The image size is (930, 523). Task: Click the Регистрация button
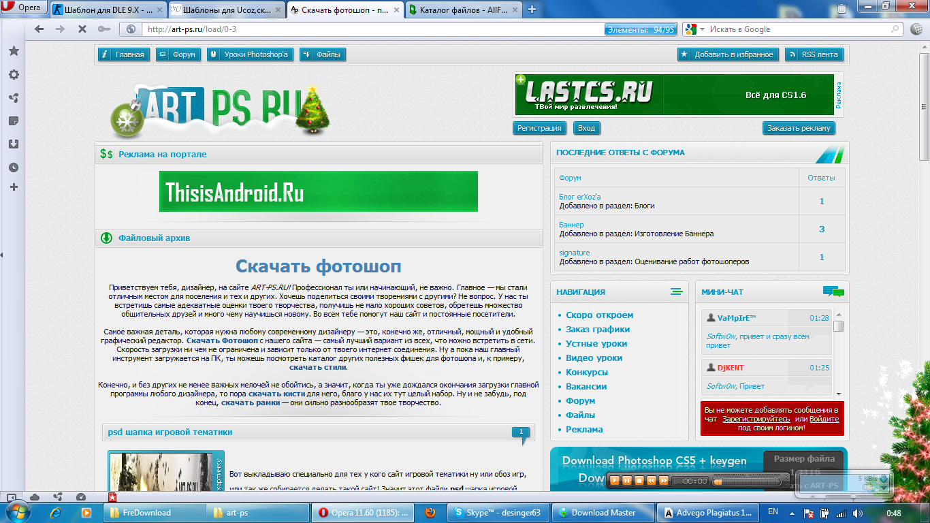tap(539, 128)
